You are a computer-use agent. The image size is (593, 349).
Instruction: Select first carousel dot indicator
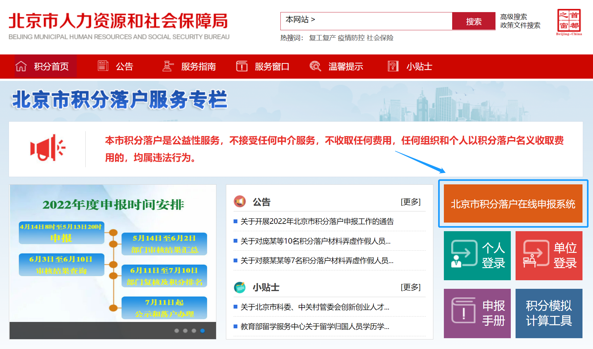click(x=177, y=331)
